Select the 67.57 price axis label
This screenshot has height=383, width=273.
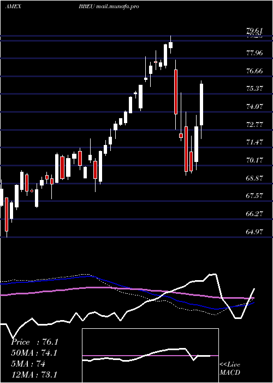[x=255, y=196]
